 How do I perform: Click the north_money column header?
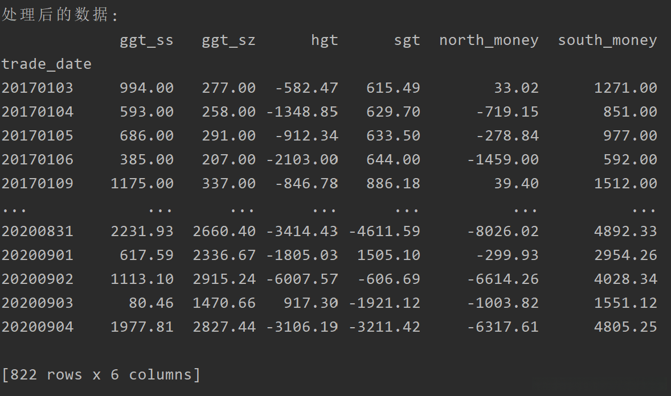[x=489, y=40]
